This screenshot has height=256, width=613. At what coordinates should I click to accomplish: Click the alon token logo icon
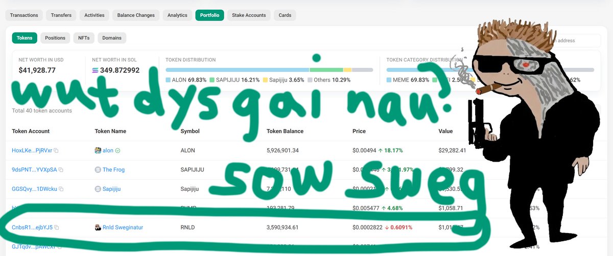98,150
